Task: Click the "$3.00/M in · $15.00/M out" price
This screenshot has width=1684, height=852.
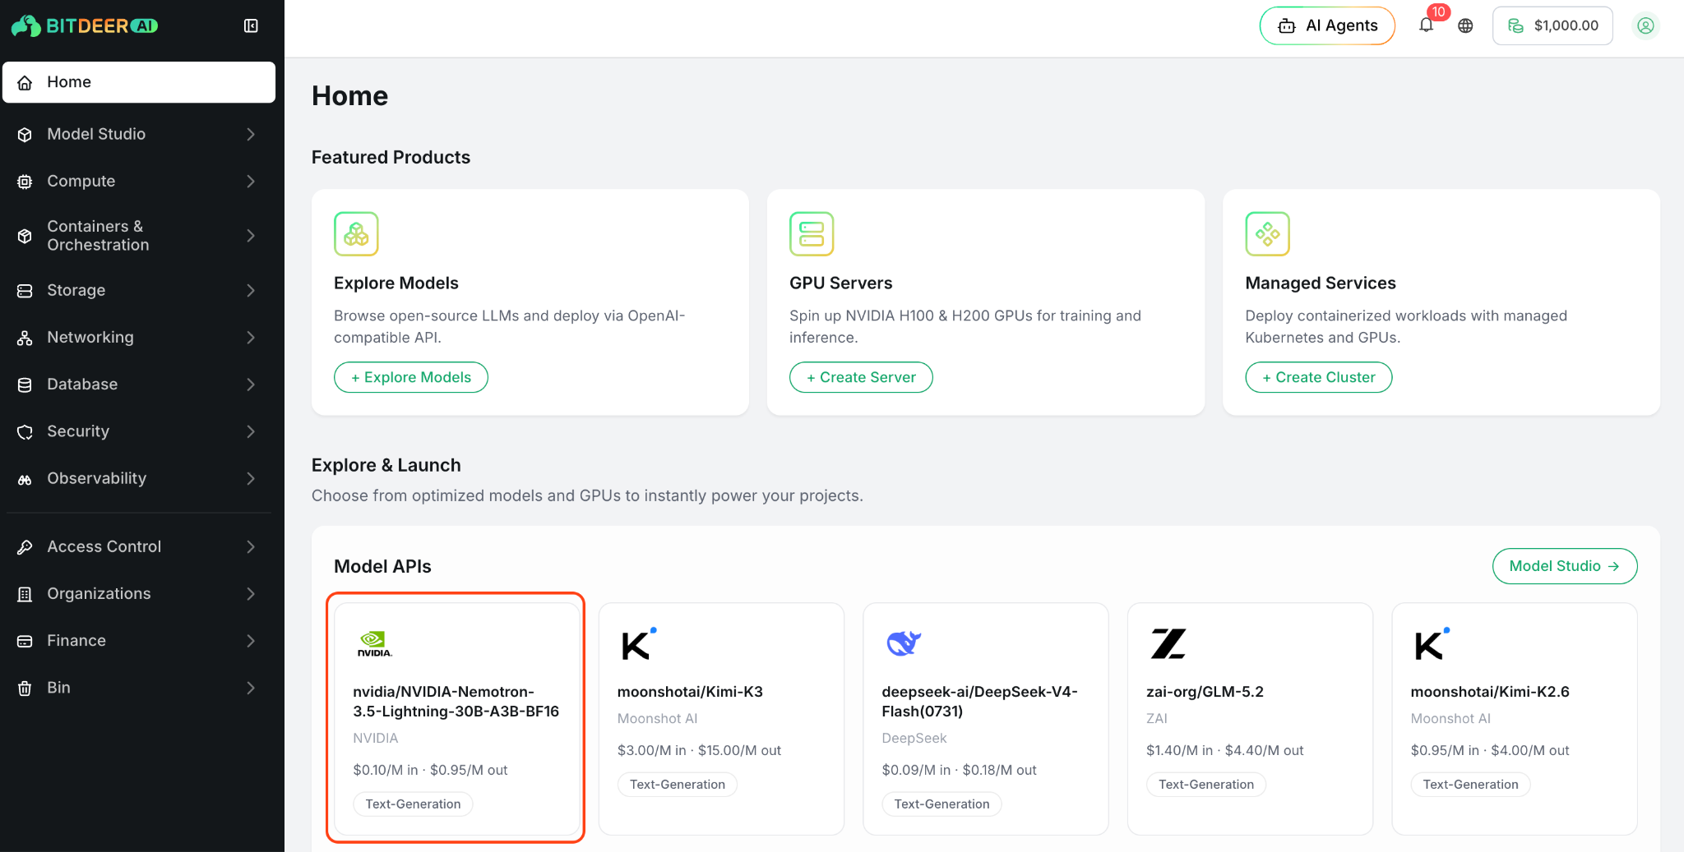Action: [699, 750]
